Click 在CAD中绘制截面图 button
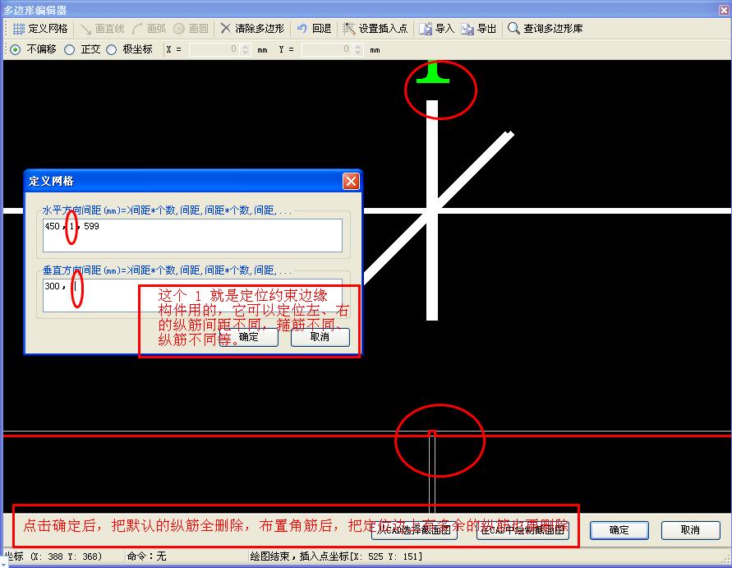This screenshot has height=568, width=732. (523, 530)
